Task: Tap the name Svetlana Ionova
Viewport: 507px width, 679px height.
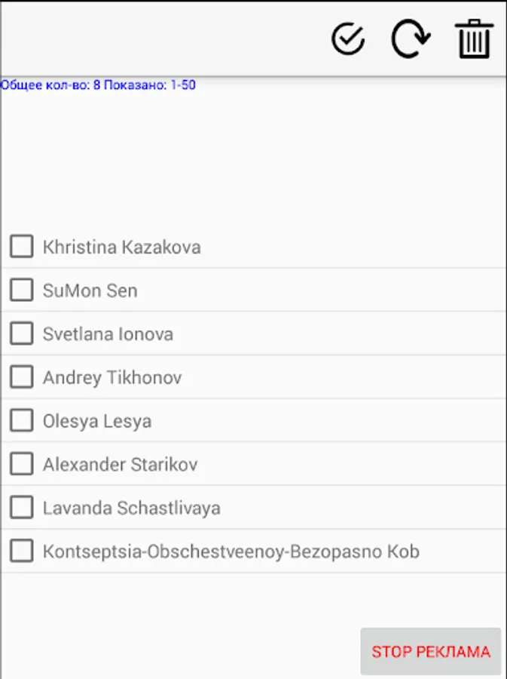Action: 108,334
